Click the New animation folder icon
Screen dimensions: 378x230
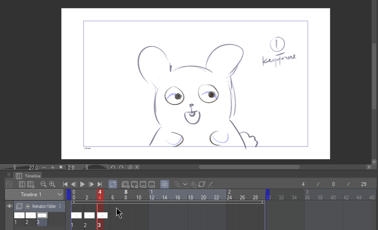click(x=125, y=184)
